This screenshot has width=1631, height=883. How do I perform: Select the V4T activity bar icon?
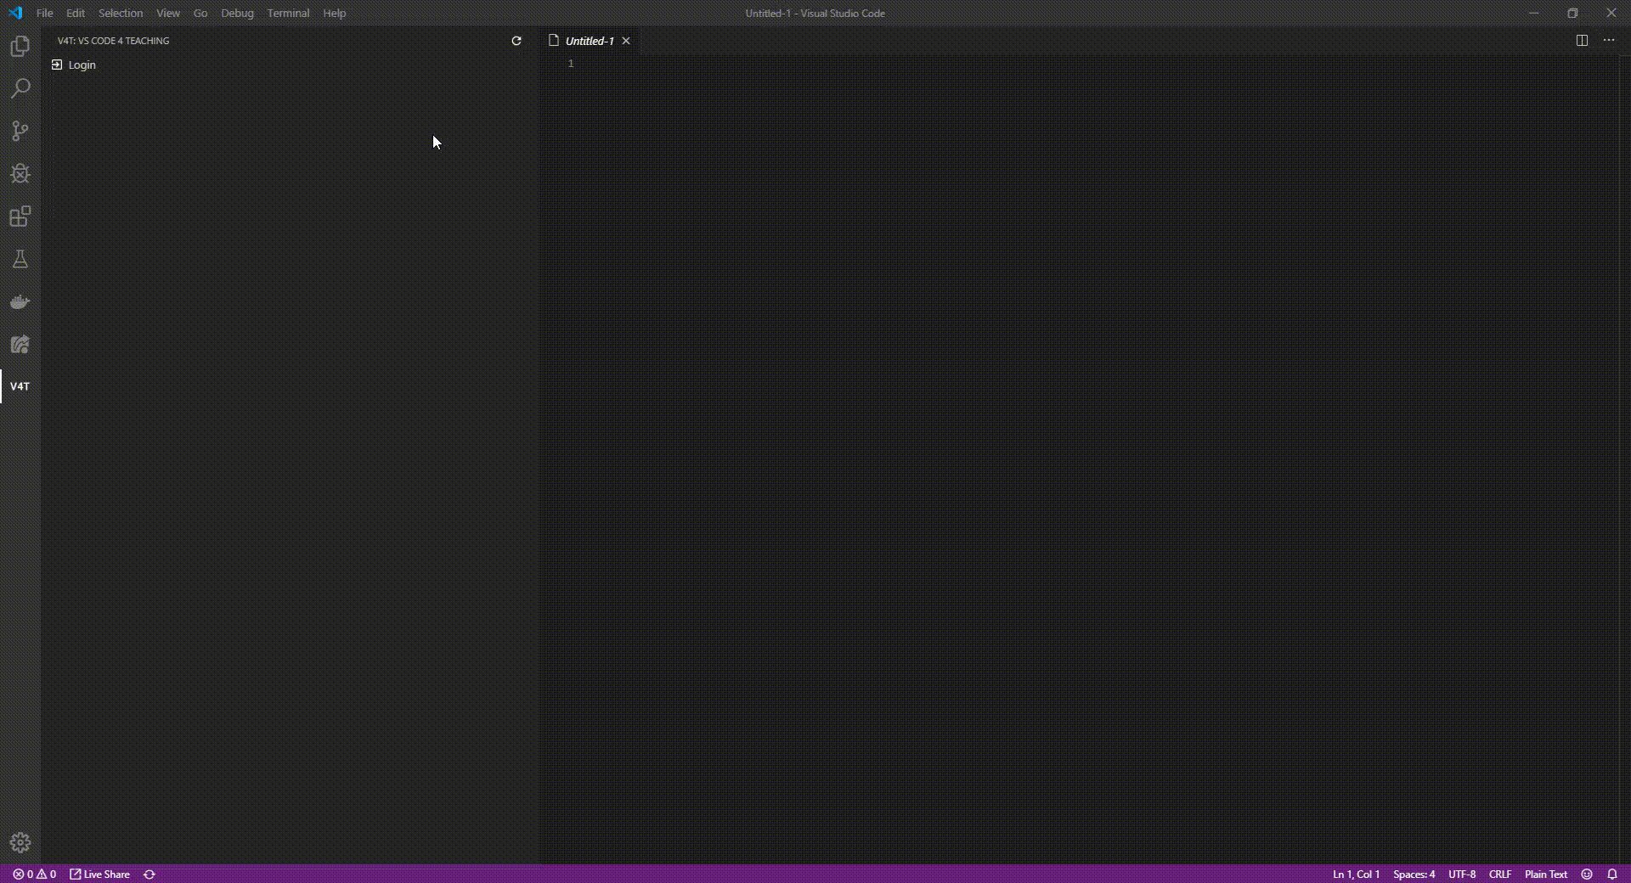(20, 386)
